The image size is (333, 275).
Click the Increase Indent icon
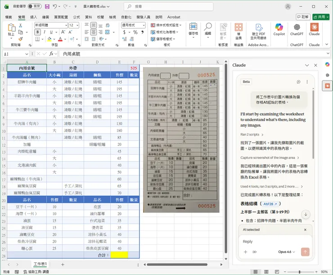click(x=94, y=39)
